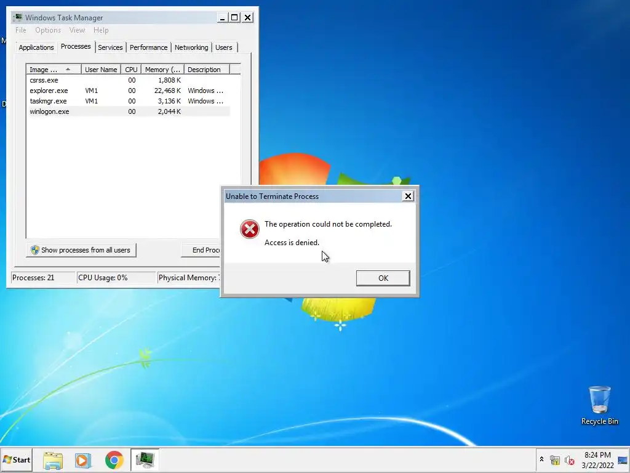Screen dimensions: 630x473
Task: Switch to the Networking tab
Action: point(191,47)
